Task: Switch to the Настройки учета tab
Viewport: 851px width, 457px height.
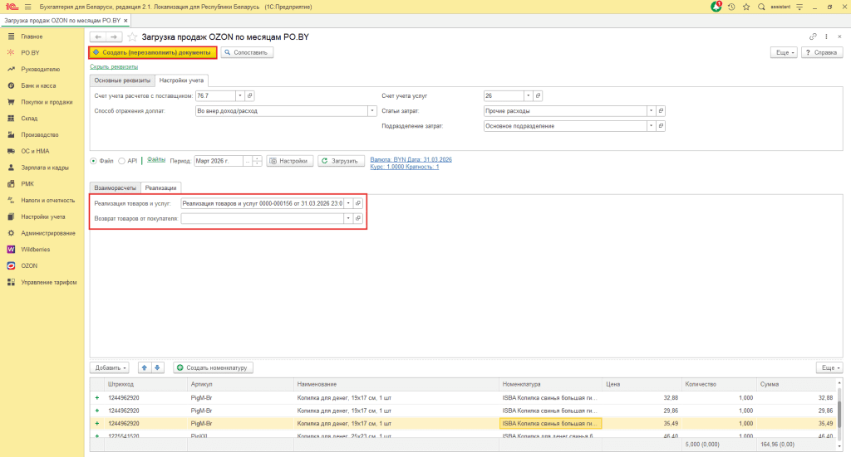Action: point(181,80)
